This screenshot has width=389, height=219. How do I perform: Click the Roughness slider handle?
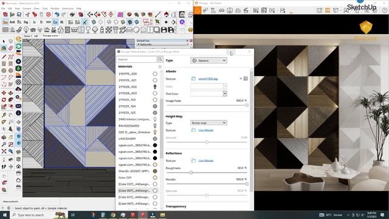coord(191,173)
